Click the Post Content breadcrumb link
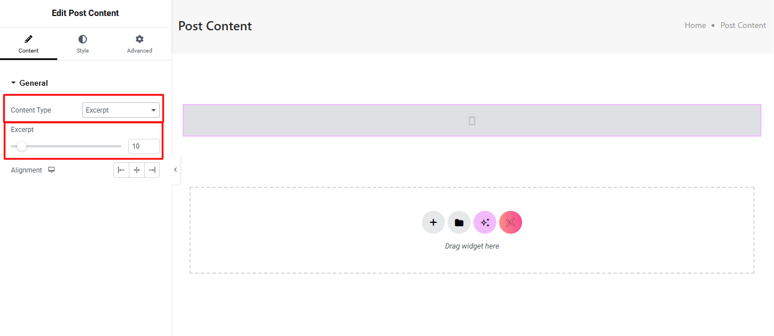Viewport: 774px width, 336px height. 743,25
